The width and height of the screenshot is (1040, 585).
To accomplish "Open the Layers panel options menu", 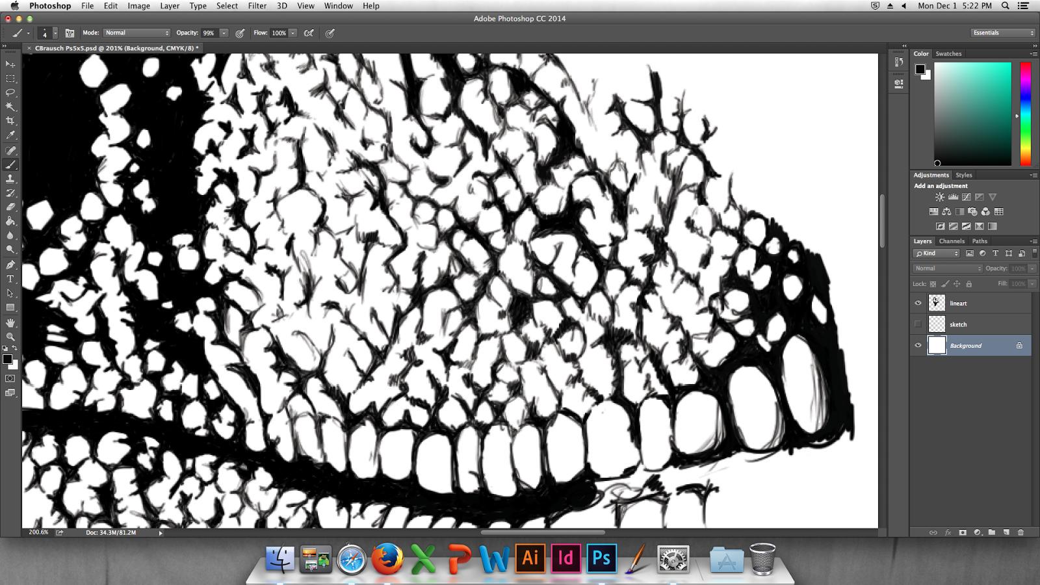I will click(1033, 241).
